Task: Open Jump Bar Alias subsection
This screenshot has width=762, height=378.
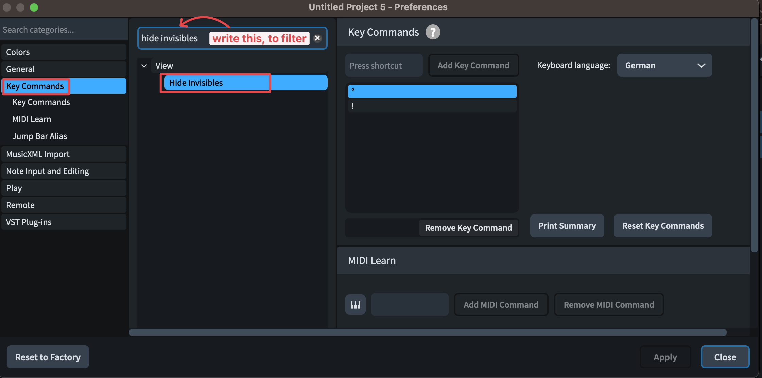Action: (39, 136)
